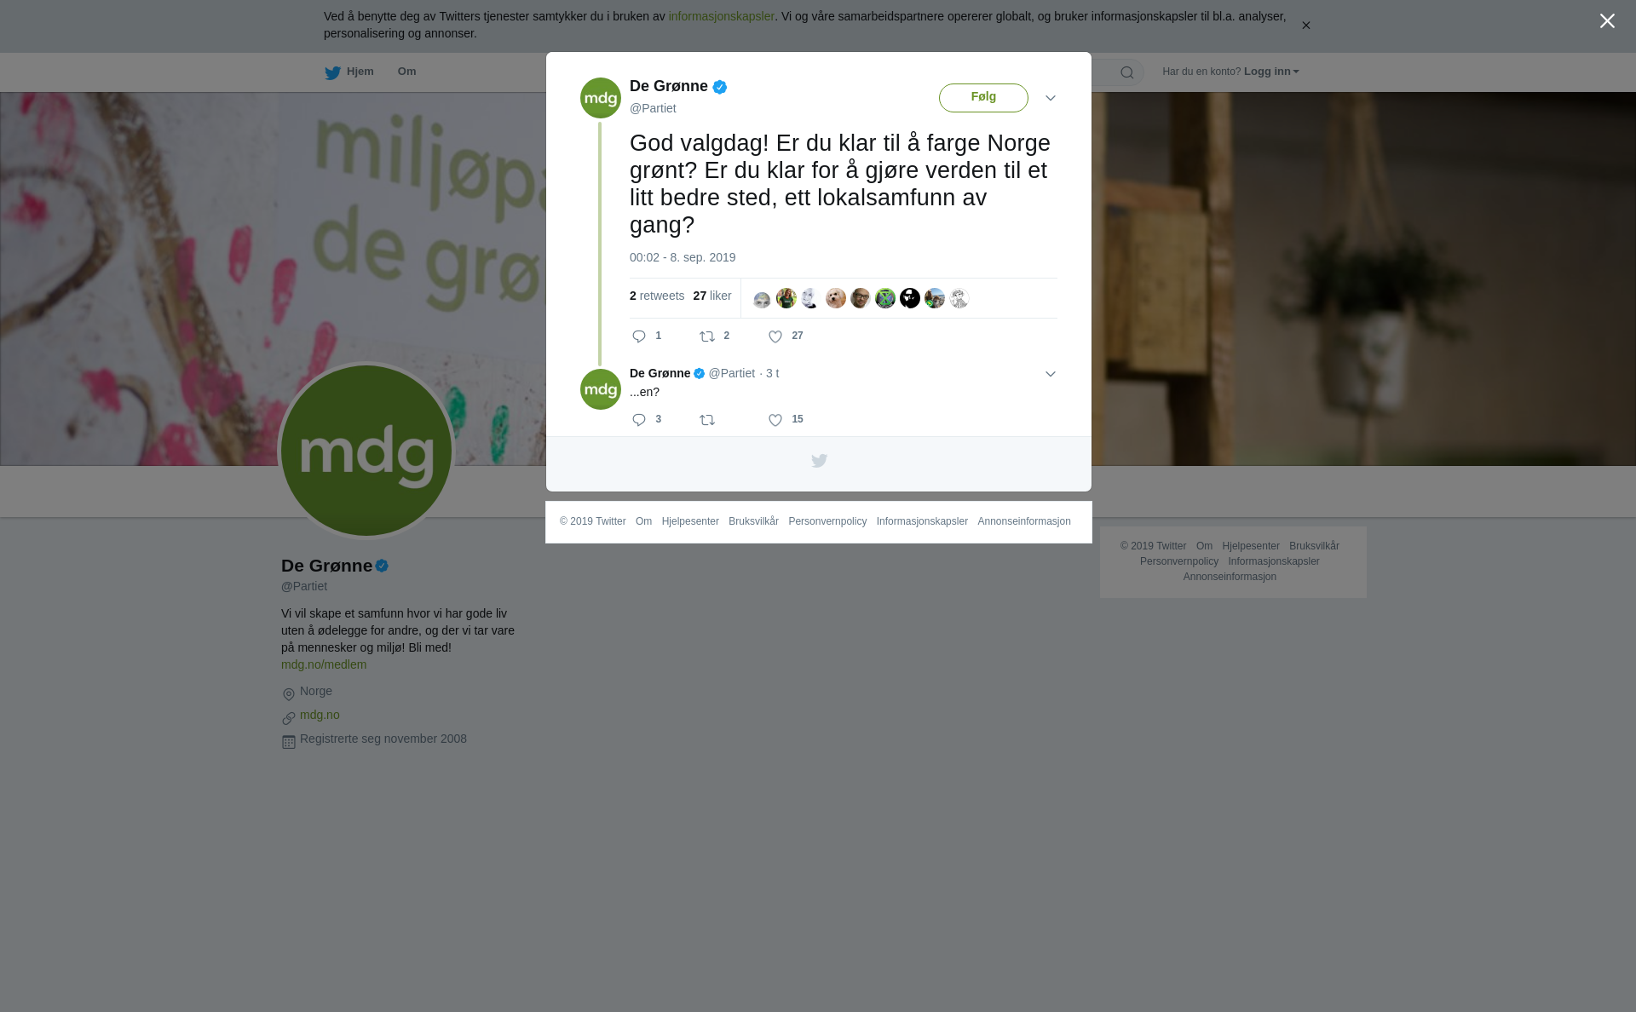The width and height of the screenshot is (1636, 1012).
Task: Close the tweet overlay with the X
Action: point(1607,21)
